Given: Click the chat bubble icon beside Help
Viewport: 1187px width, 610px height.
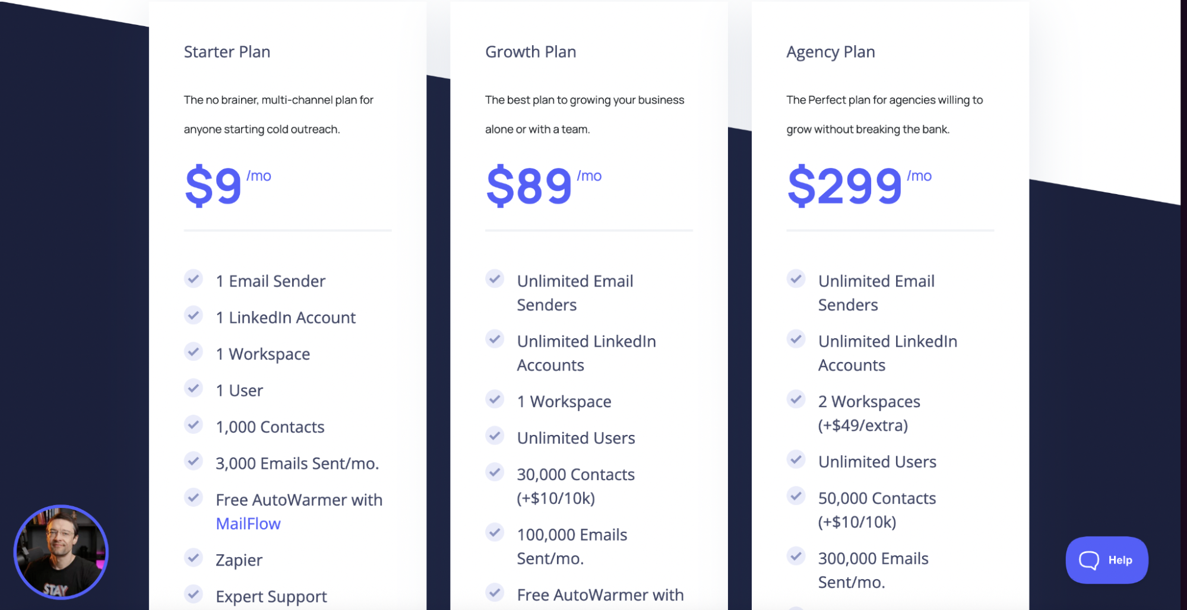Looking at the screenshot, I should pyautogui.click(x=1090, y=560).
